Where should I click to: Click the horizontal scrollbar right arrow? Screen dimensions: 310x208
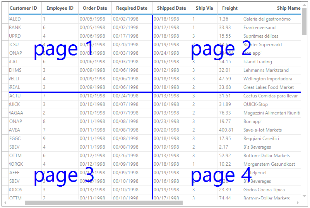click(298, 203)
